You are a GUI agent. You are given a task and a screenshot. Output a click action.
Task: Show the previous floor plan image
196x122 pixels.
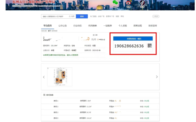coord(44,77)
